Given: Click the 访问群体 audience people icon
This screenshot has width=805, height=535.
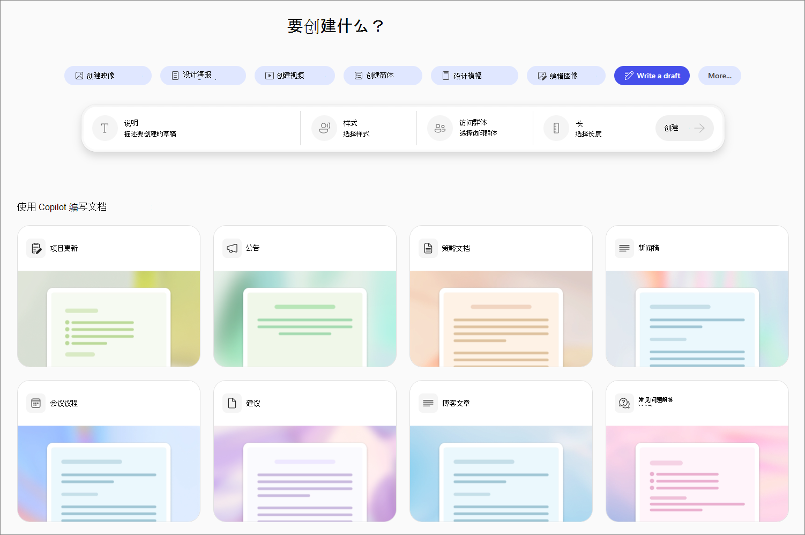Looking at the screenshot, I should [440, 128].
